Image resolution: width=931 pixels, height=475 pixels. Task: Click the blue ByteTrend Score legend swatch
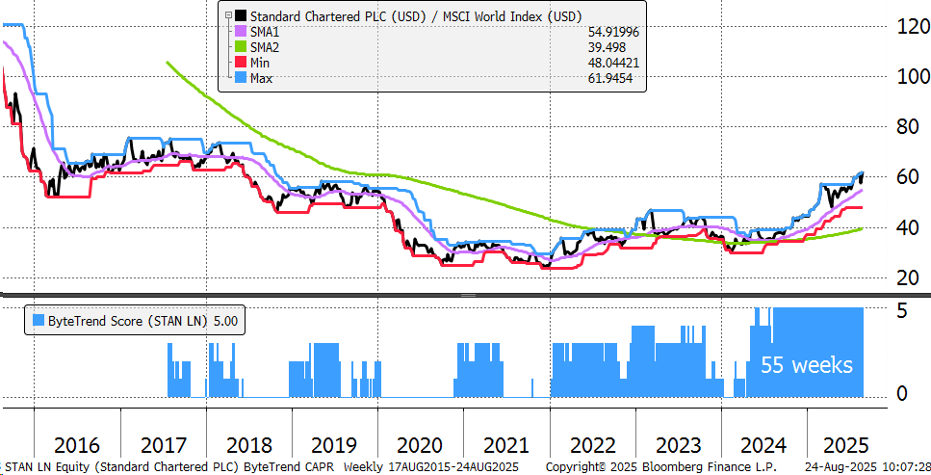click(x=38, y=321)
